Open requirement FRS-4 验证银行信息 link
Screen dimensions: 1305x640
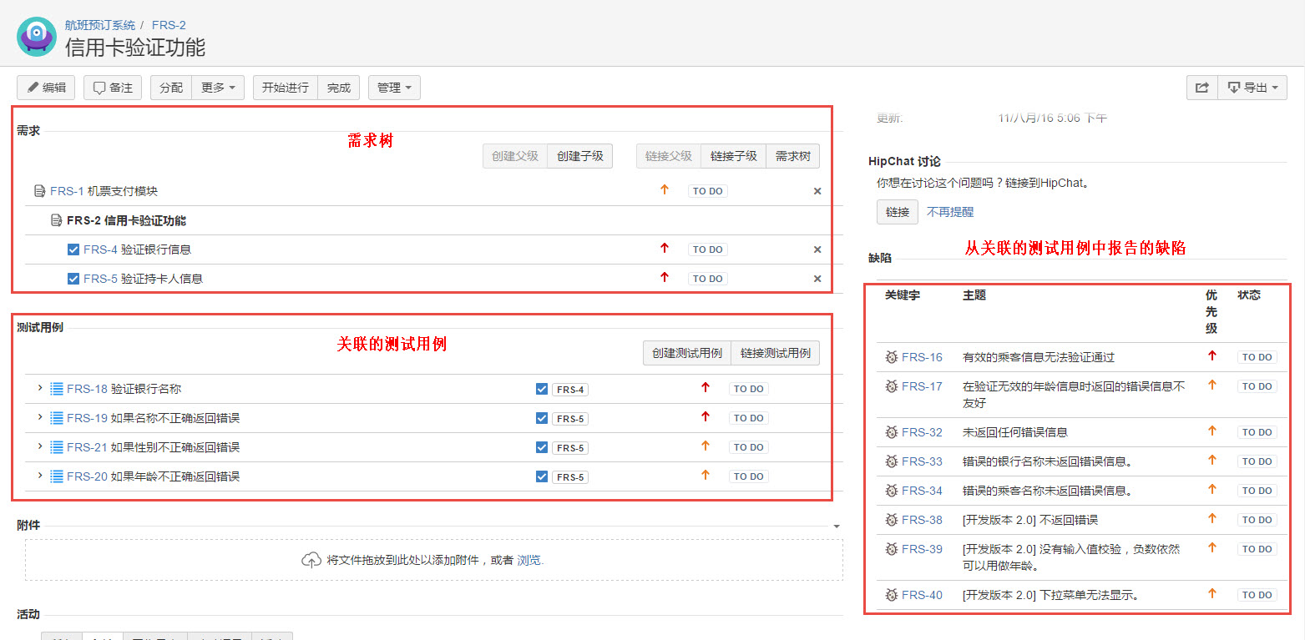137,249
